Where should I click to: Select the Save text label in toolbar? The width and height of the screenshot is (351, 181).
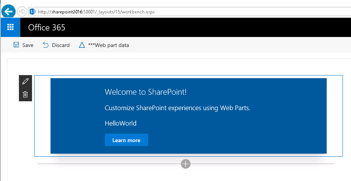28,45
